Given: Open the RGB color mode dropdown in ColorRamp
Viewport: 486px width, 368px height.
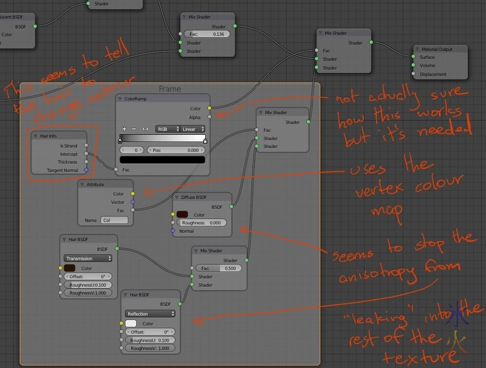Looking at the screenshot, I should [168, 129].
